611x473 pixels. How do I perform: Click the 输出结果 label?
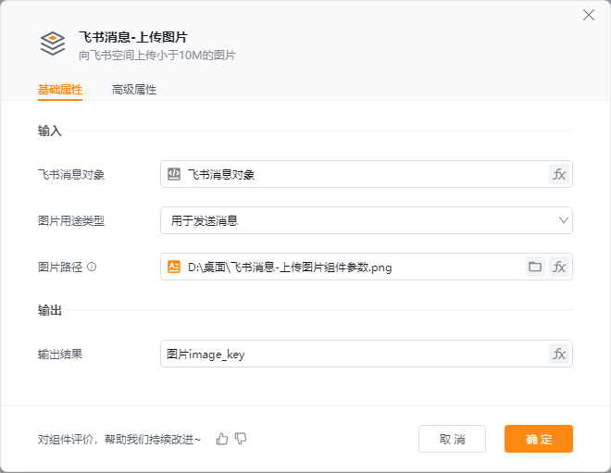point(60,355)
